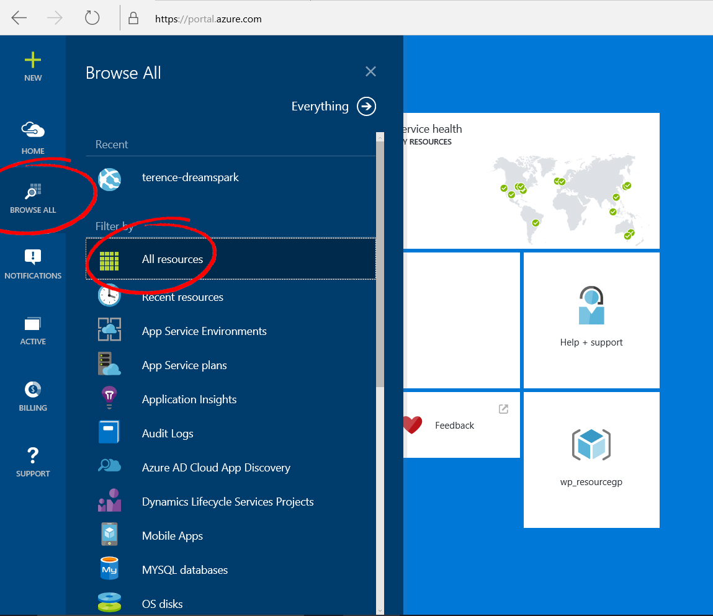Choose App Service plans label
Viewport: 713px width, 616px height.
coord(184,365)
